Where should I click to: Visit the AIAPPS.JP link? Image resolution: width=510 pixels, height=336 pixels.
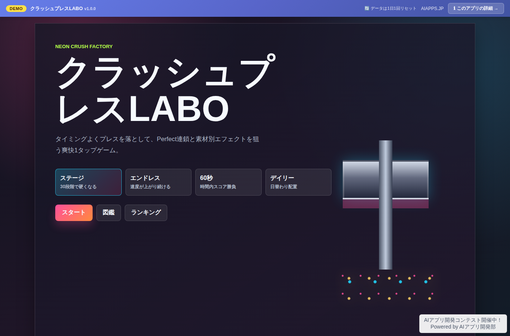point(432,9)
